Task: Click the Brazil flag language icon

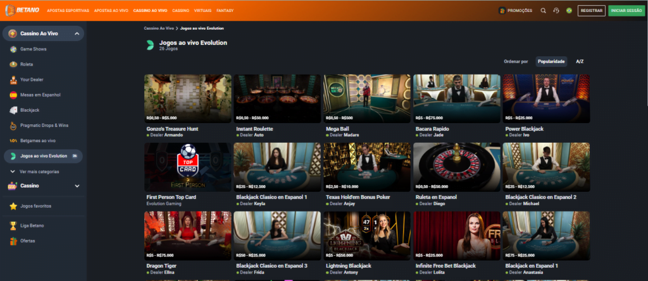Action: click(x=569, y=11)
